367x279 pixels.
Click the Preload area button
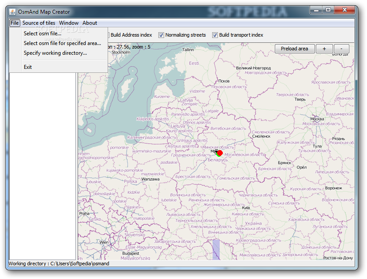coord(295,49)
